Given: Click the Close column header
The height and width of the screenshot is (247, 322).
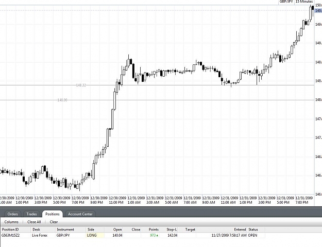Looking at the screenshot, I should point(132,230).
